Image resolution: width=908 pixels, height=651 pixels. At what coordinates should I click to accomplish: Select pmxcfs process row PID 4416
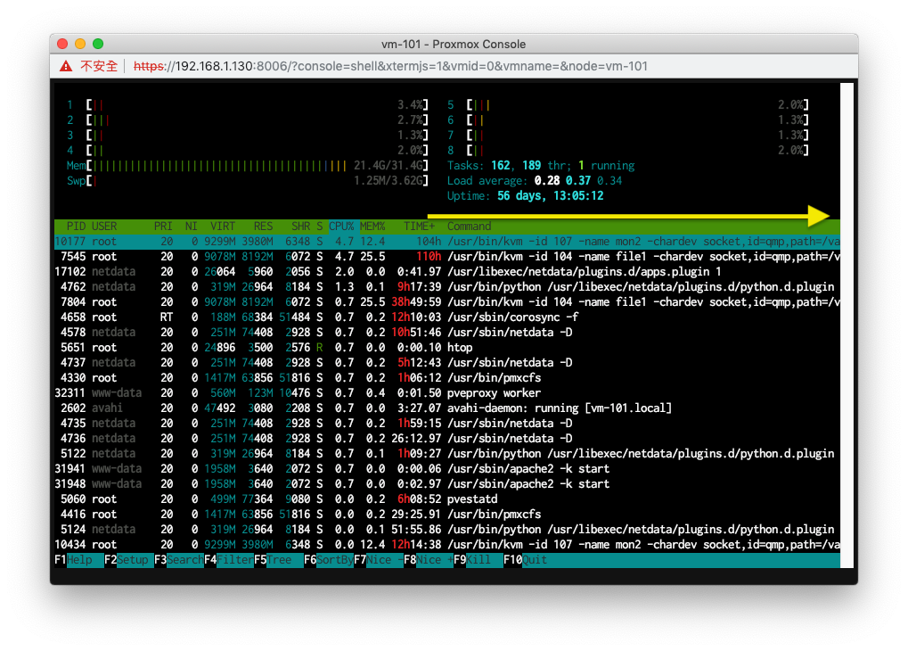(x=447, y=515)
